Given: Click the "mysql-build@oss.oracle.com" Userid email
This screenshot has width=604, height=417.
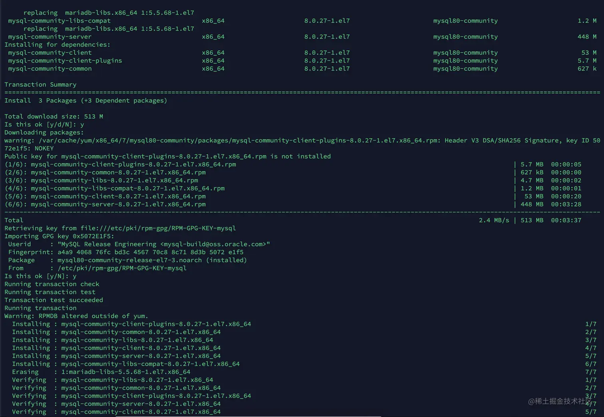Looking at the screenshot, I should coord(213,244).
